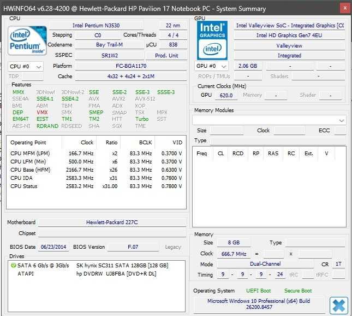Click the GPU clock 620.0 value
Viewport: 352px width, 316px height.
coord(226,95)
